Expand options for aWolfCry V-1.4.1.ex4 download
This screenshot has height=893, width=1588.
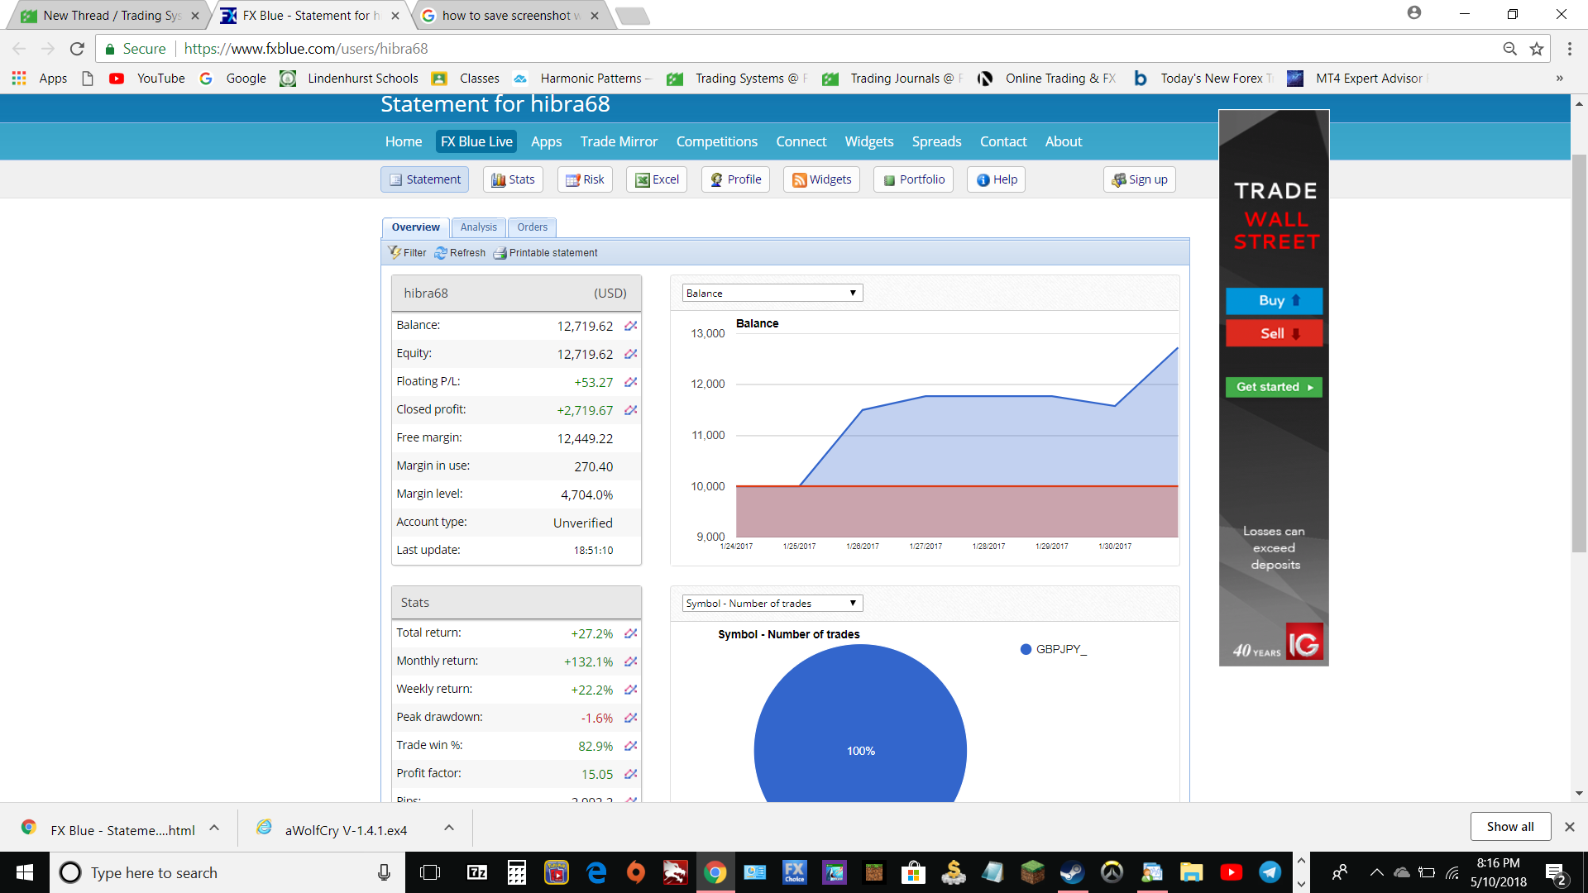click(x=449, y=828)
